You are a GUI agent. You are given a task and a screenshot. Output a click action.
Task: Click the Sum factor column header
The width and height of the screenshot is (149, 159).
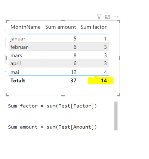point(94,27)
